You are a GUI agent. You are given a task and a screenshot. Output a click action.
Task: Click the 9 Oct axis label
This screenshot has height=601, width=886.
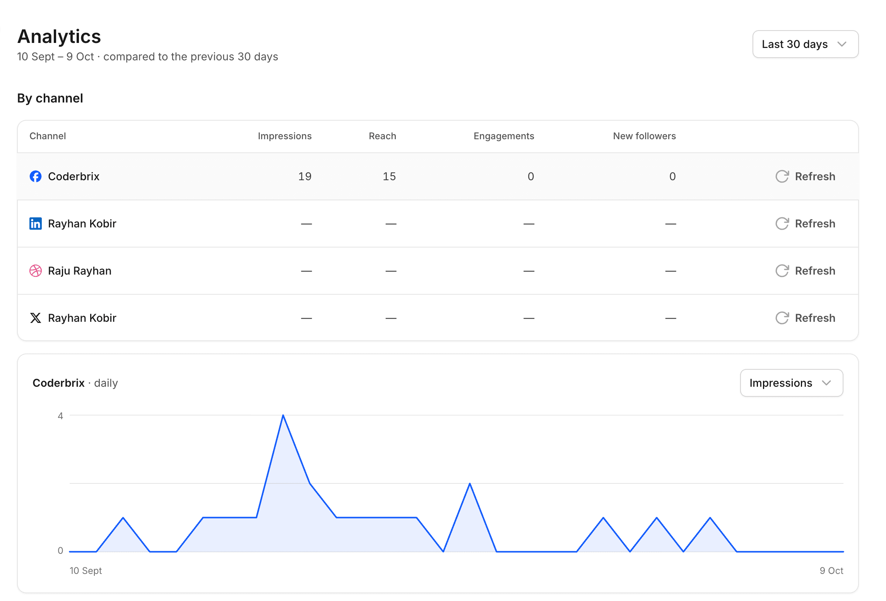(x=831, y=571)
